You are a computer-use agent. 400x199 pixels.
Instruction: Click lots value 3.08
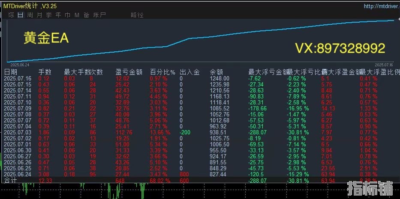[44, 174]
